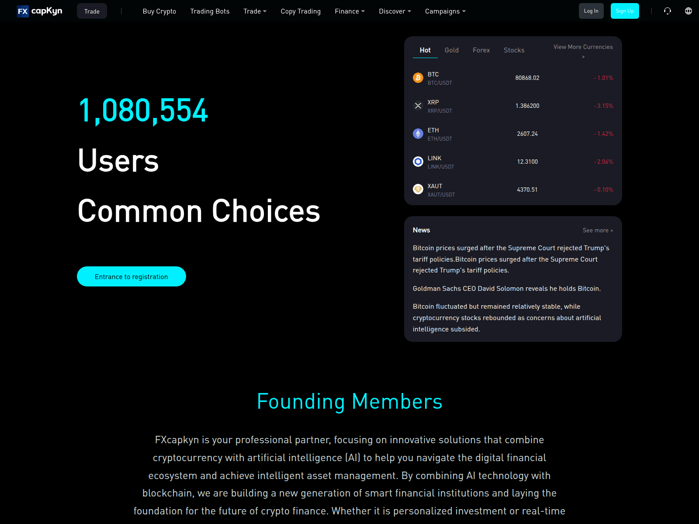Expand the Campaigns dropdown menu
Screen dimensions: 699x524
445,11
